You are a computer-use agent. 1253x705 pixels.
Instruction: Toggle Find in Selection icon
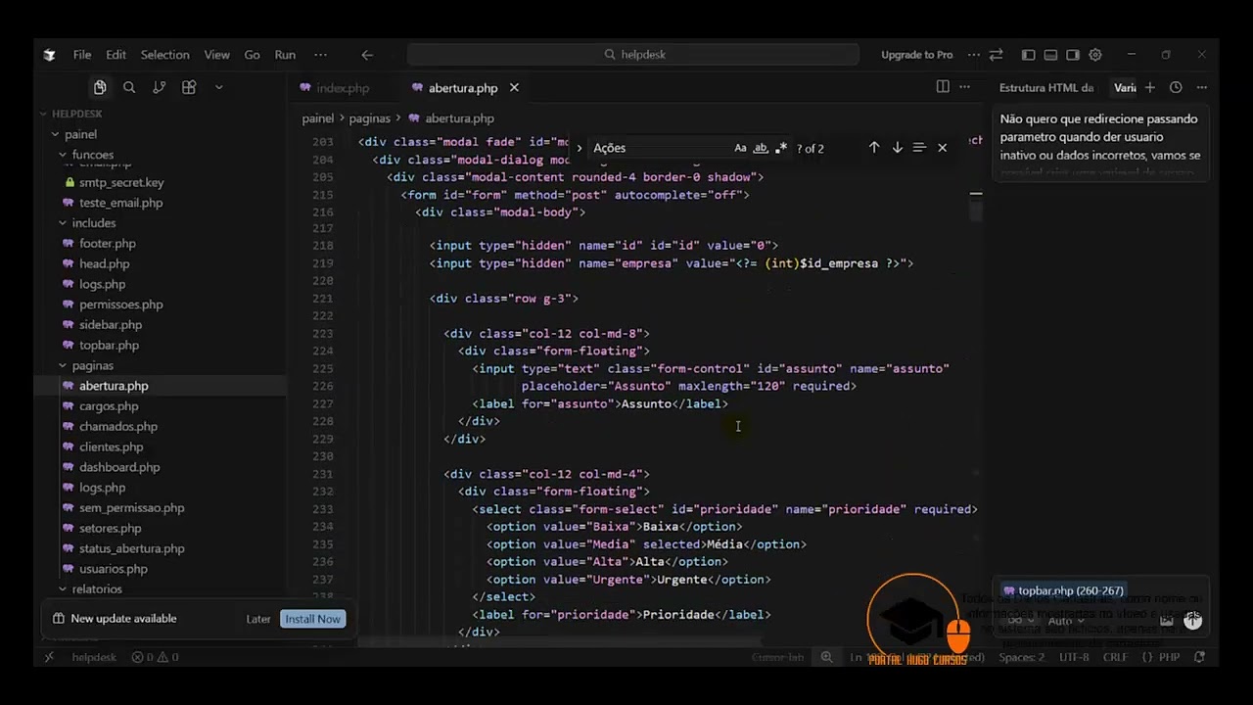[x=919, y=148]
